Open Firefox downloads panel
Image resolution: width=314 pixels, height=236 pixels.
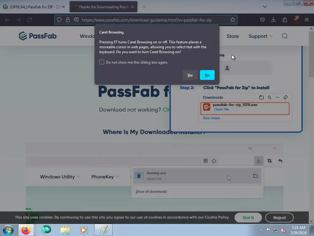tap(273, 20)
